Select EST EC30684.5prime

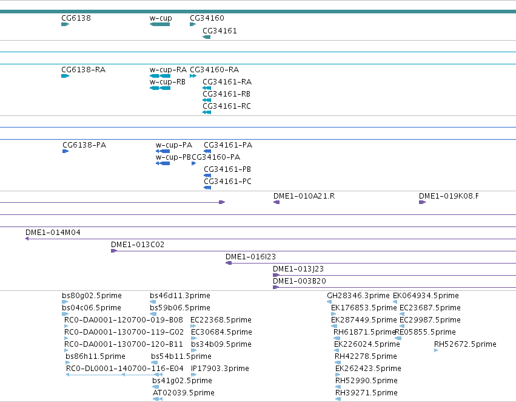coord(221,333)
